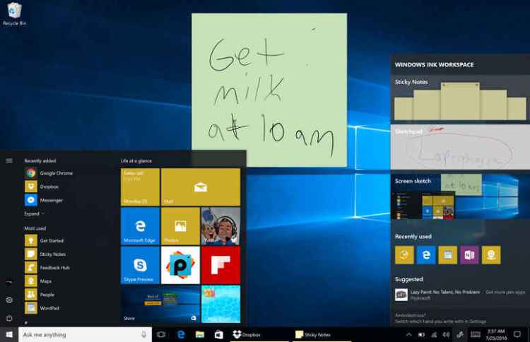
Task: Open the Skype Preview tile
Action: [140, 264]
